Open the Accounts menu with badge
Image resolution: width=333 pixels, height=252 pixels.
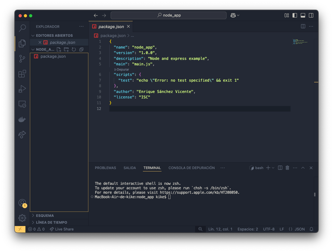tap(22, 203)
